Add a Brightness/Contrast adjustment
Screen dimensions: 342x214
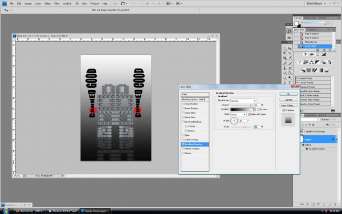pos(306,54)
